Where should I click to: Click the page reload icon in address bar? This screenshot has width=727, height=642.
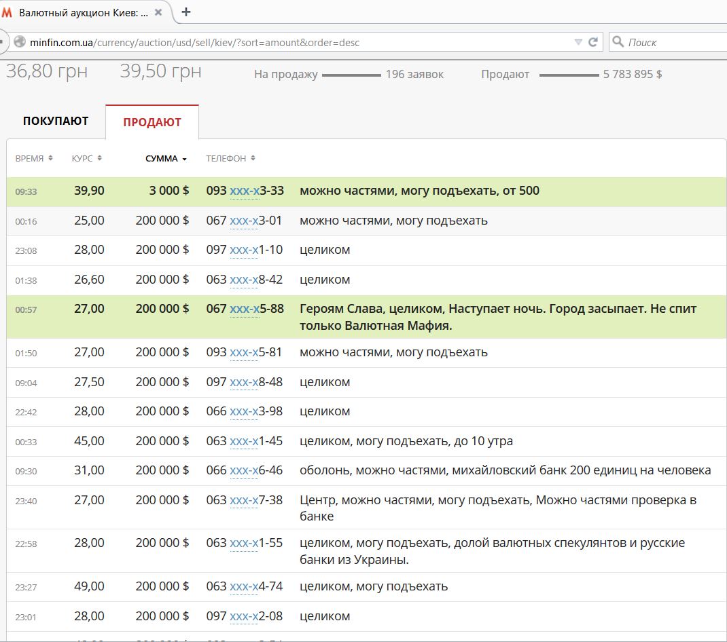pyautogui.click(x=593, y=42)
